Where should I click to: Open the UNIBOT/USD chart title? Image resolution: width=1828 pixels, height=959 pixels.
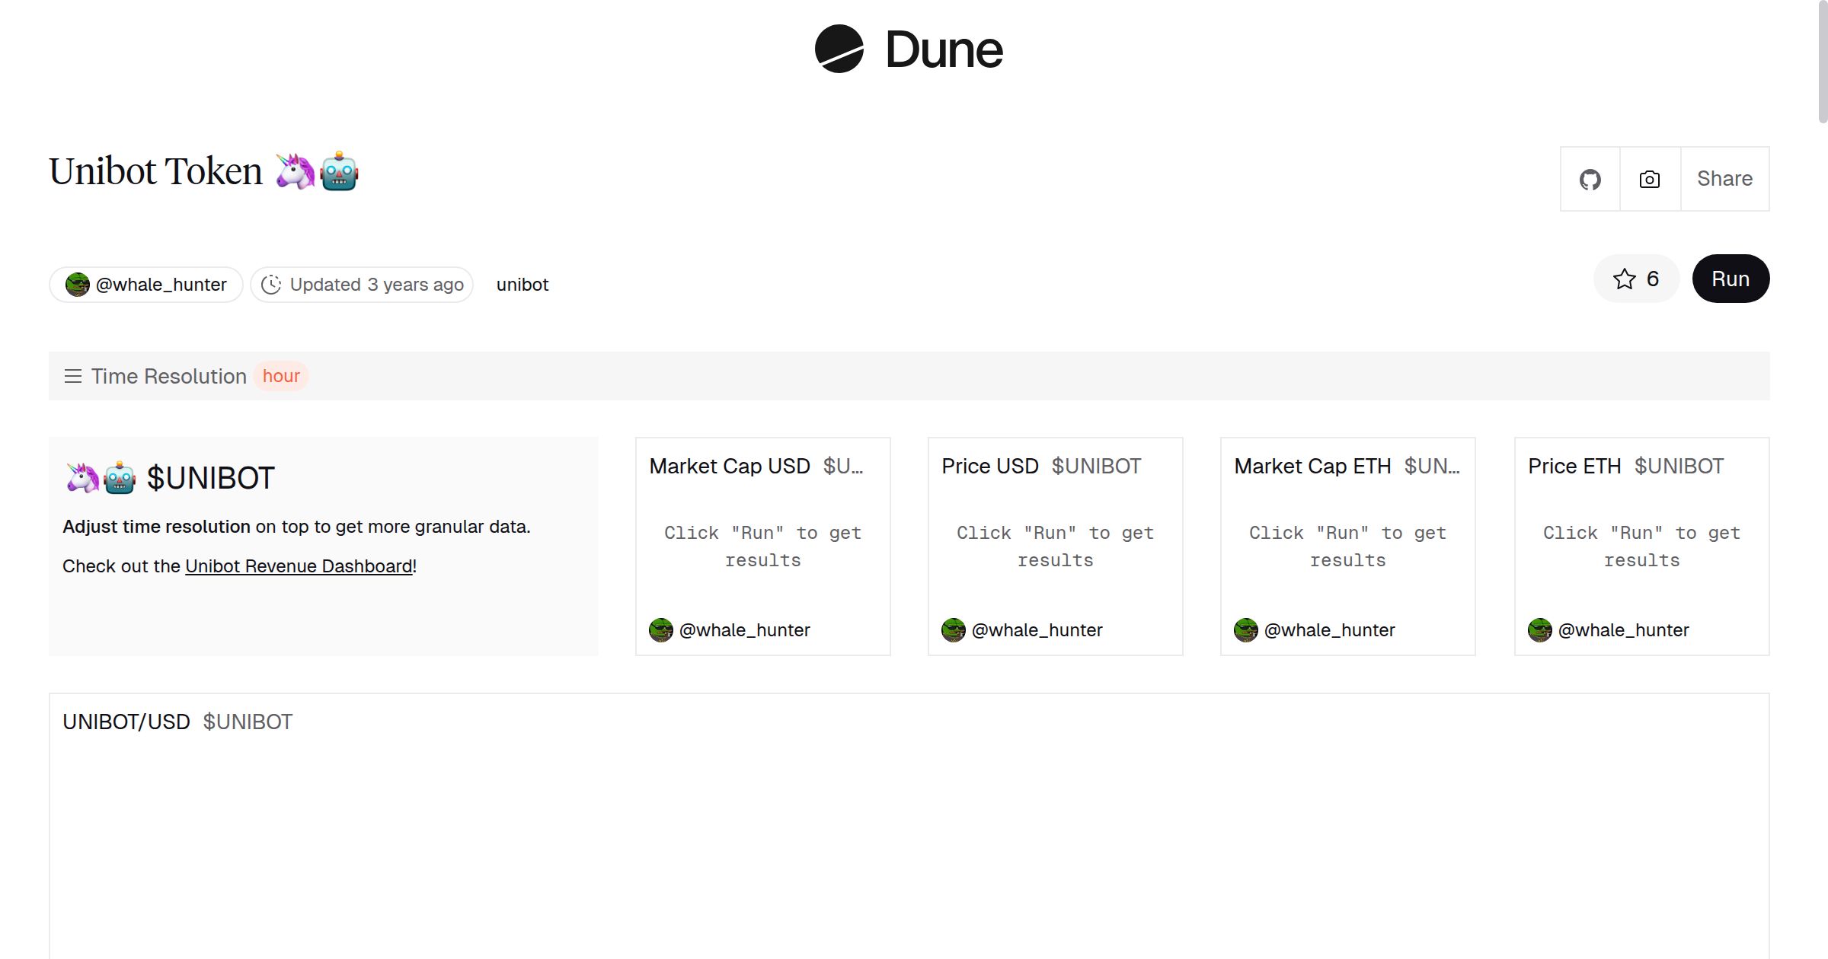(x=126, y=722)
